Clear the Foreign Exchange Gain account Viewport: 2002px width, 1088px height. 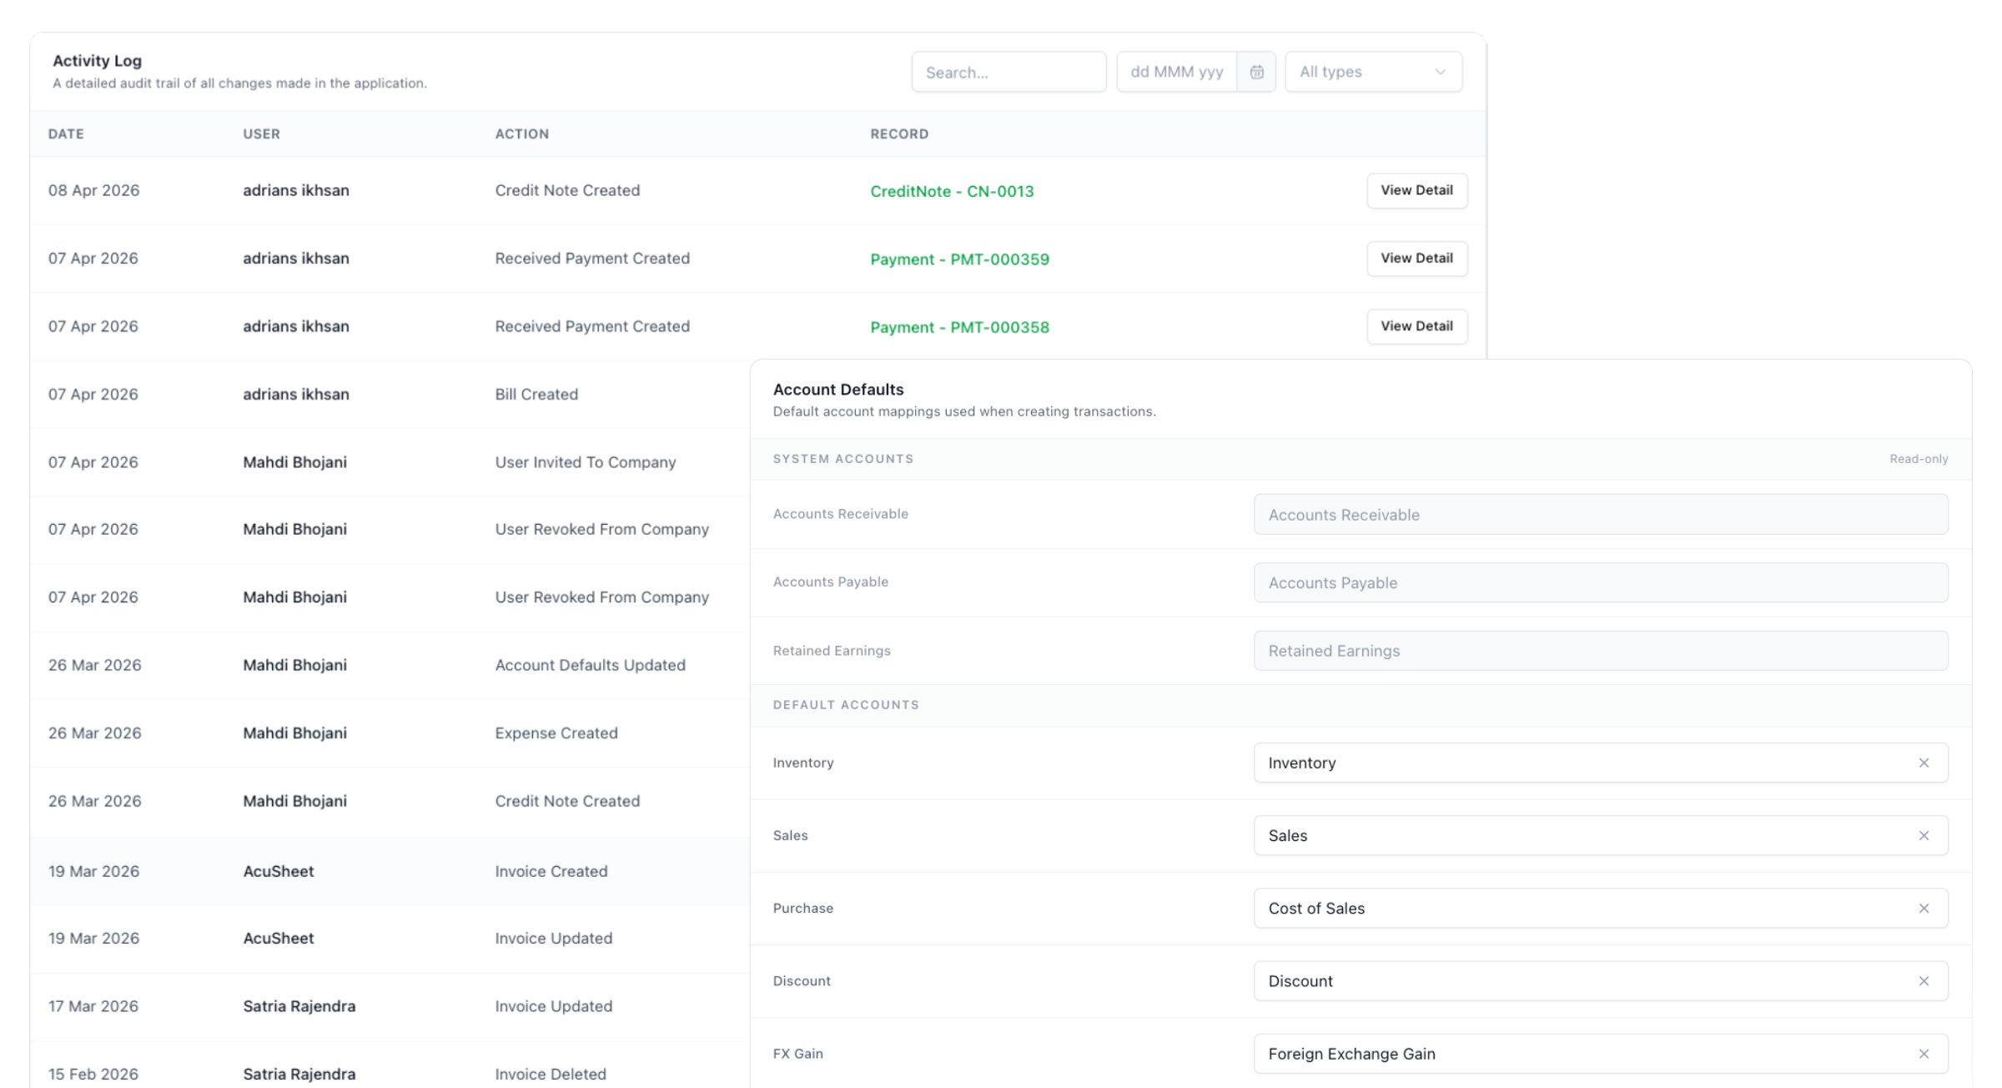1924,1053
